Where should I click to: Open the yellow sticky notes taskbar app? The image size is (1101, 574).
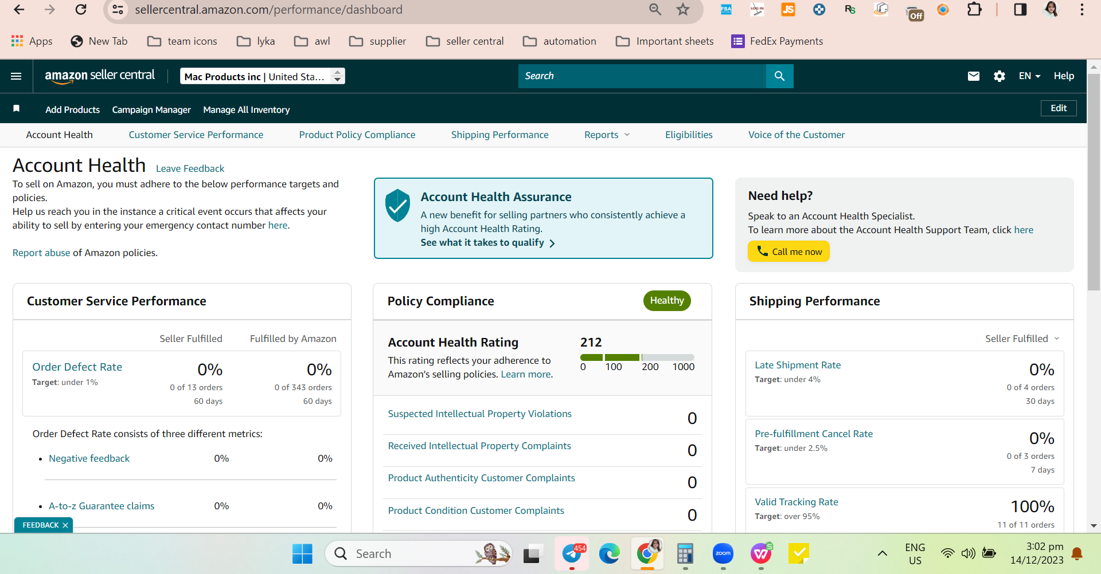[798, 554]
